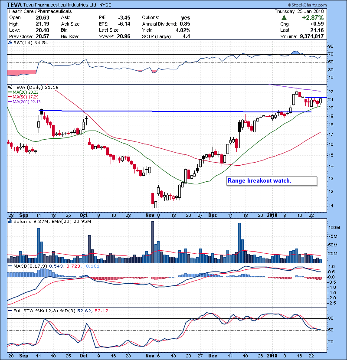The height and width of the screenshot is (360, 347).
Task: Click the purple MA(200) legend line marker
Action: (x=10, y=101)
